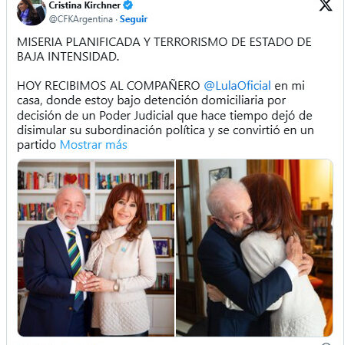Open the Cristina Kirchner display name
This screenshot has width=351, height=345.
point(84,5)
